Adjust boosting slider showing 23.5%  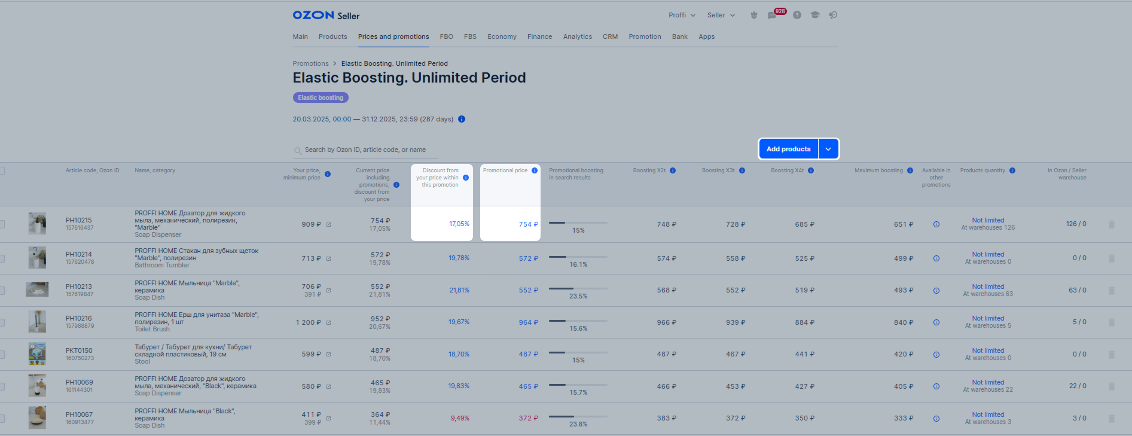(x=578, y=289)
